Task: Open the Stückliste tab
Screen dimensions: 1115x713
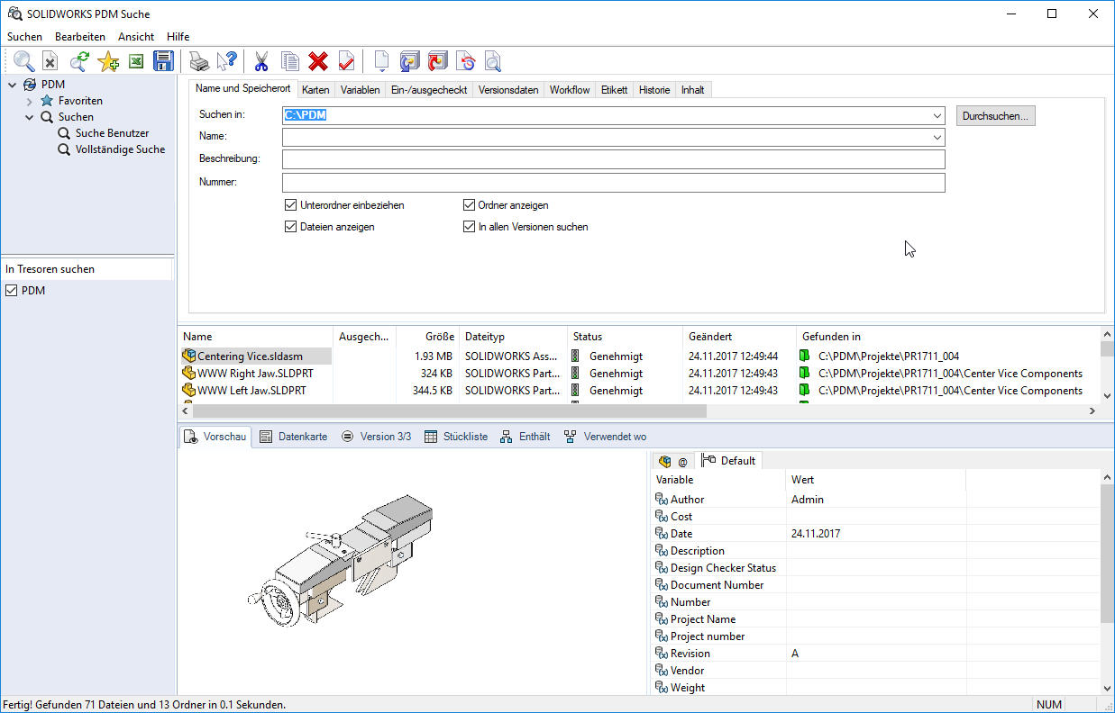Action: [x=456, y=437]
